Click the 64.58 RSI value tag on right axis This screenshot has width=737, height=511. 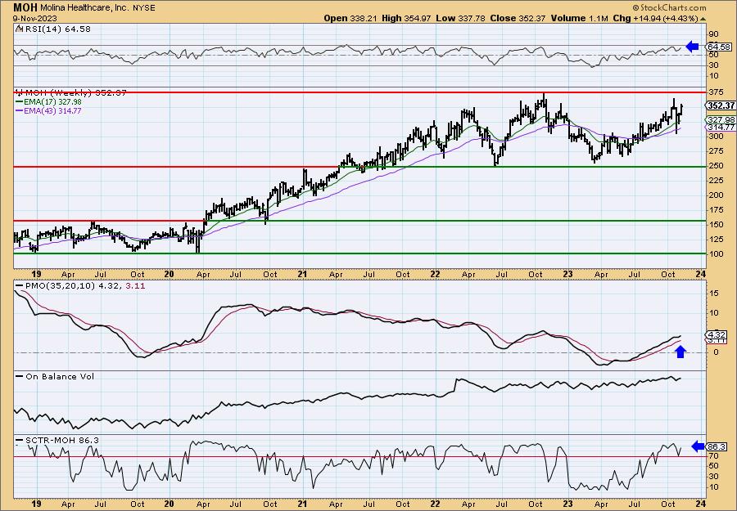click(718, 47)
